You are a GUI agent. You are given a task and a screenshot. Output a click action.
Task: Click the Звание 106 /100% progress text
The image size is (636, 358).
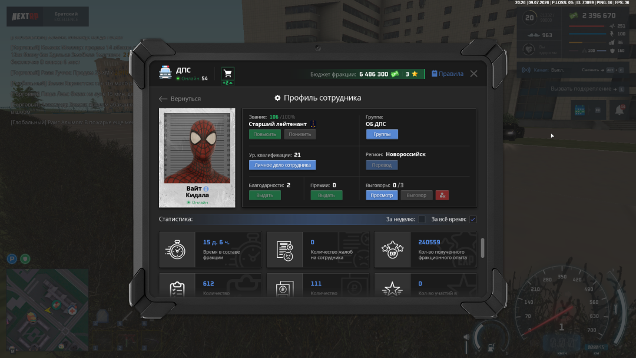point(272,117)
